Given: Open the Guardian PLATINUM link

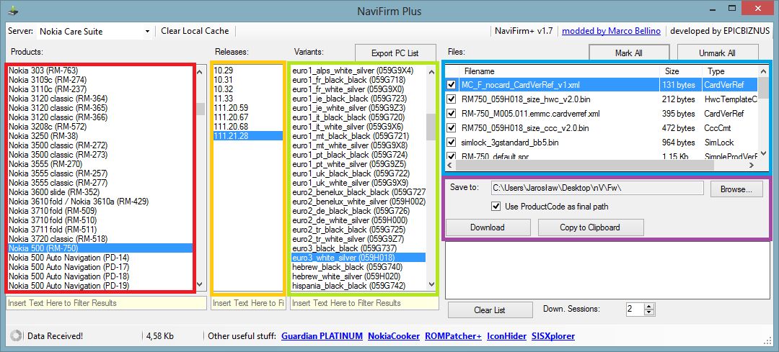Looking at the screenshot, I should [x=322, y=336].
